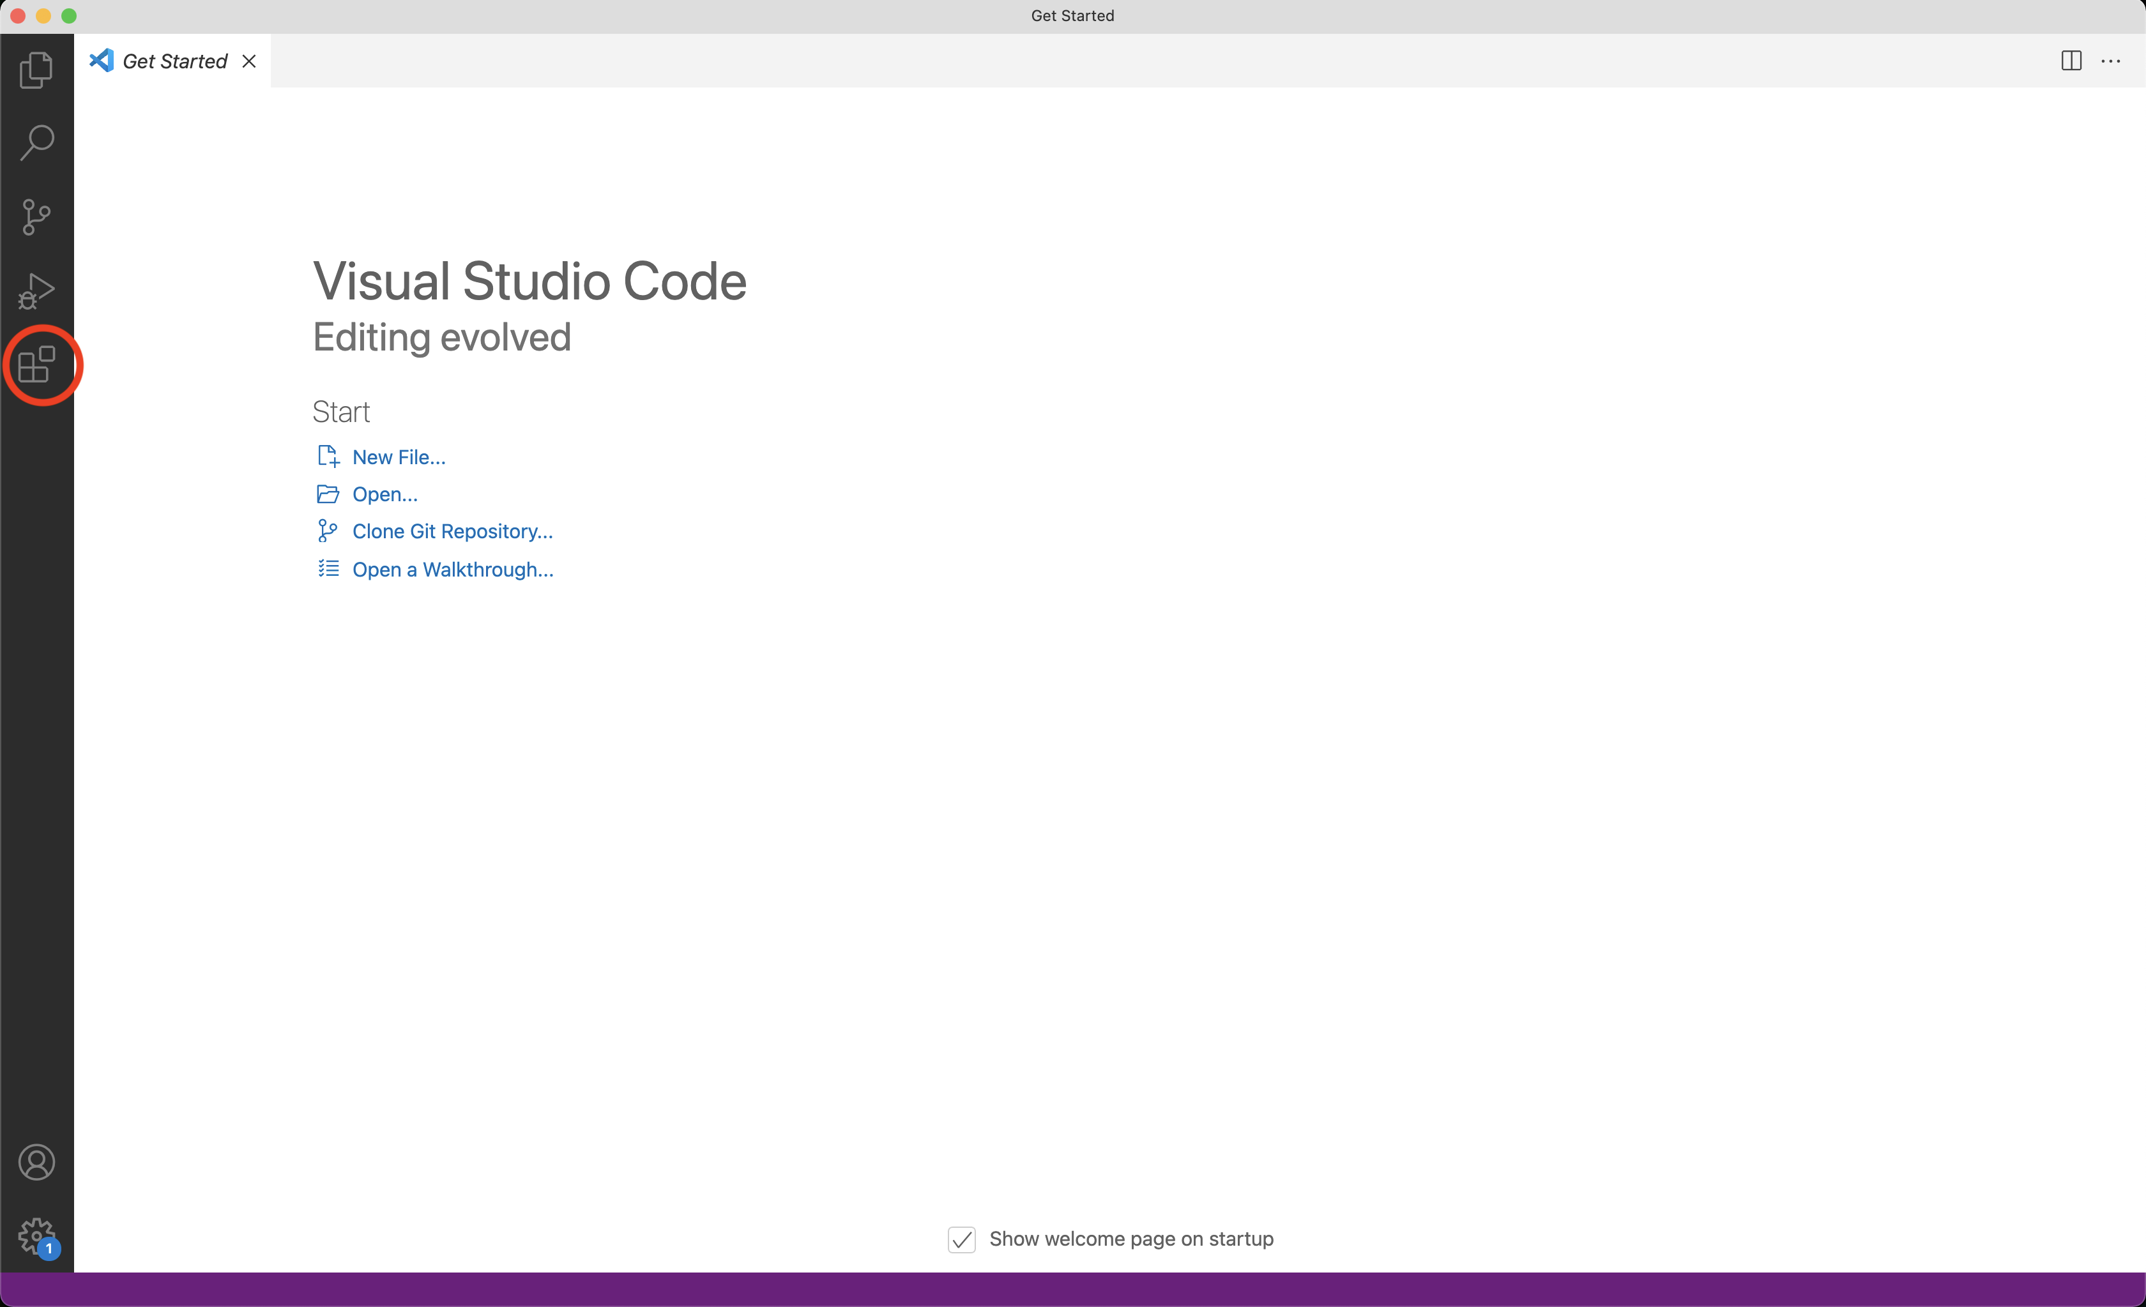Click Open a Walkthrough... link

[452, 570]
